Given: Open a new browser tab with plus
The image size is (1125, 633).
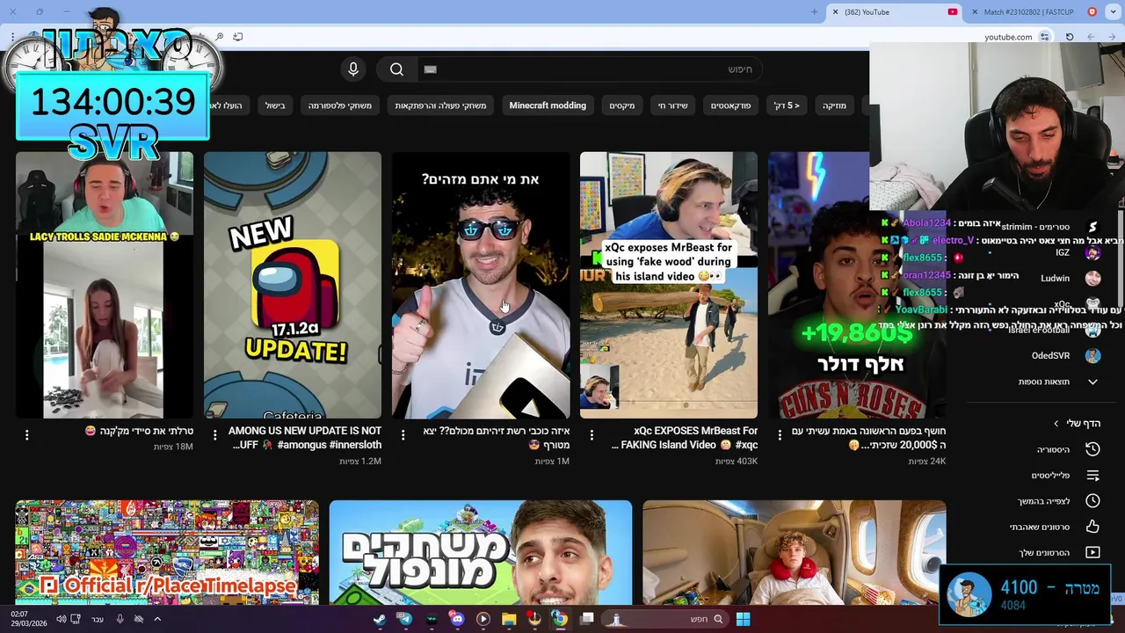Looking at the screenshot, I should [814, 12].
